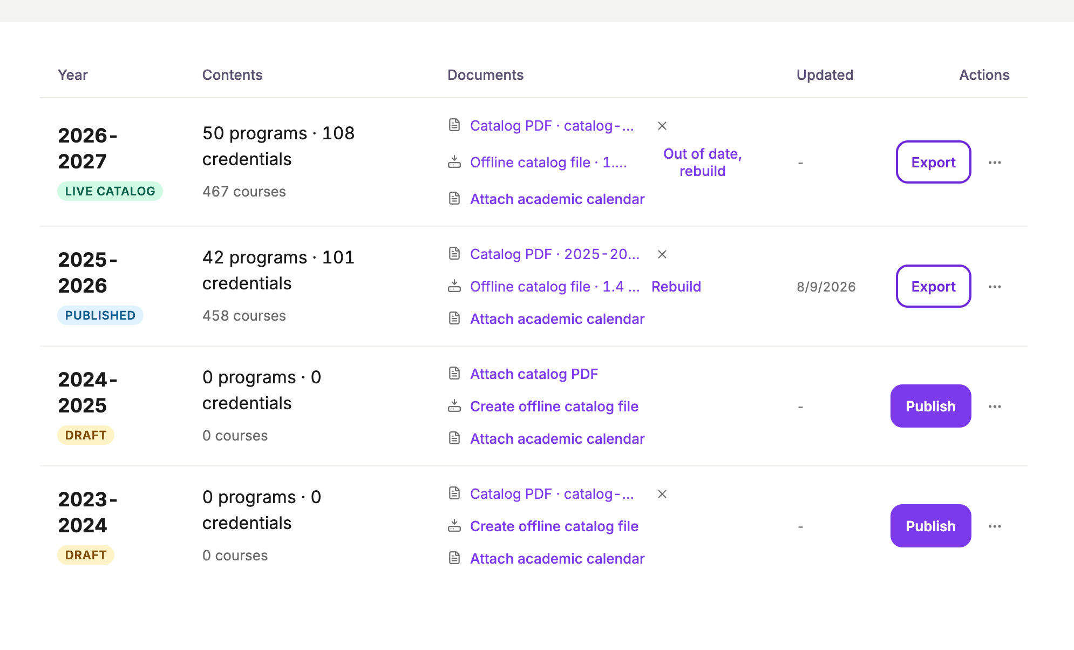Click document icon beside 2023-2024 Catalog PDF
This screenshot has height=650, width=1074.
coord(454,493)
